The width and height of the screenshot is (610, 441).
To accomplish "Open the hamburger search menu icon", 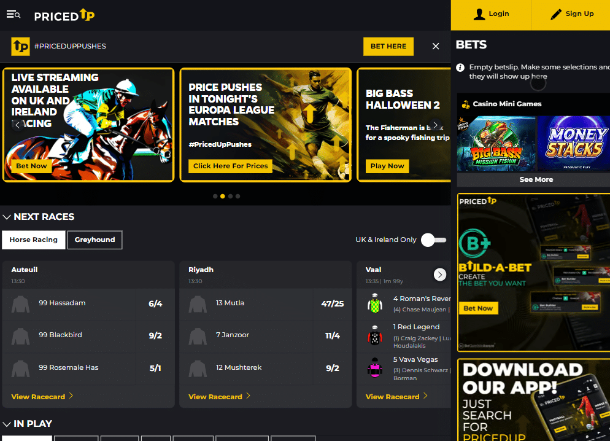I will [14, 15].
